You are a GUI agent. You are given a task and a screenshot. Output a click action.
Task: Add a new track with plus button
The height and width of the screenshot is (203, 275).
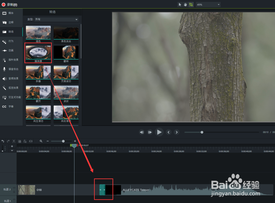tap(12, 146)
